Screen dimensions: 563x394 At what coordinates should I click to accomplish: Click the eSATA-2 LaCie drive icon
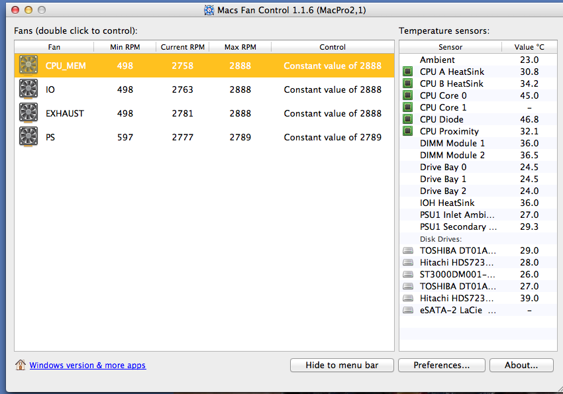[x=408, y=310]
